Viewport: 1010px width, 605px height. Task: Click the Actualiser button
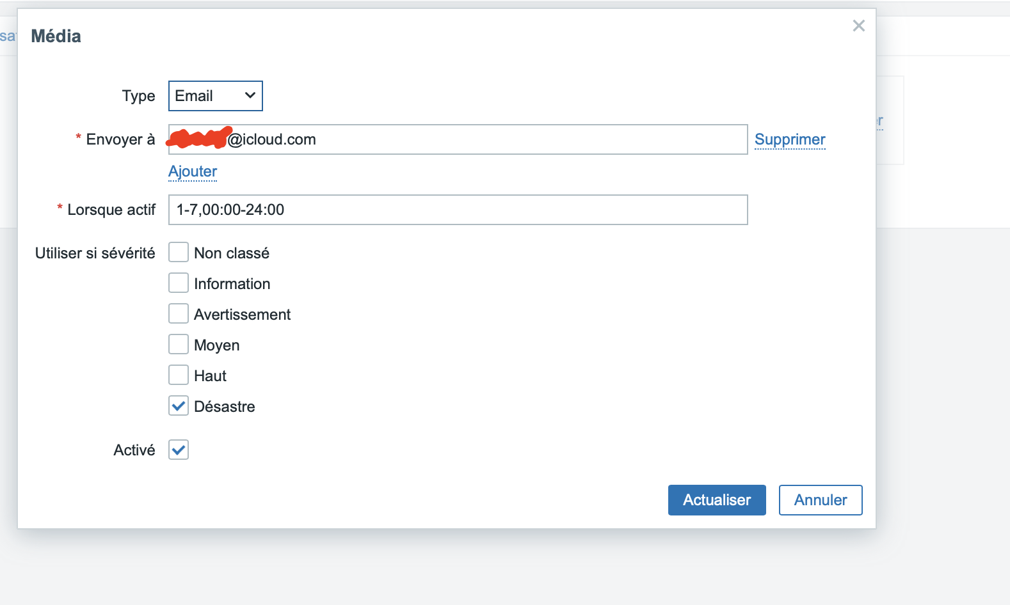pos(716,499)
